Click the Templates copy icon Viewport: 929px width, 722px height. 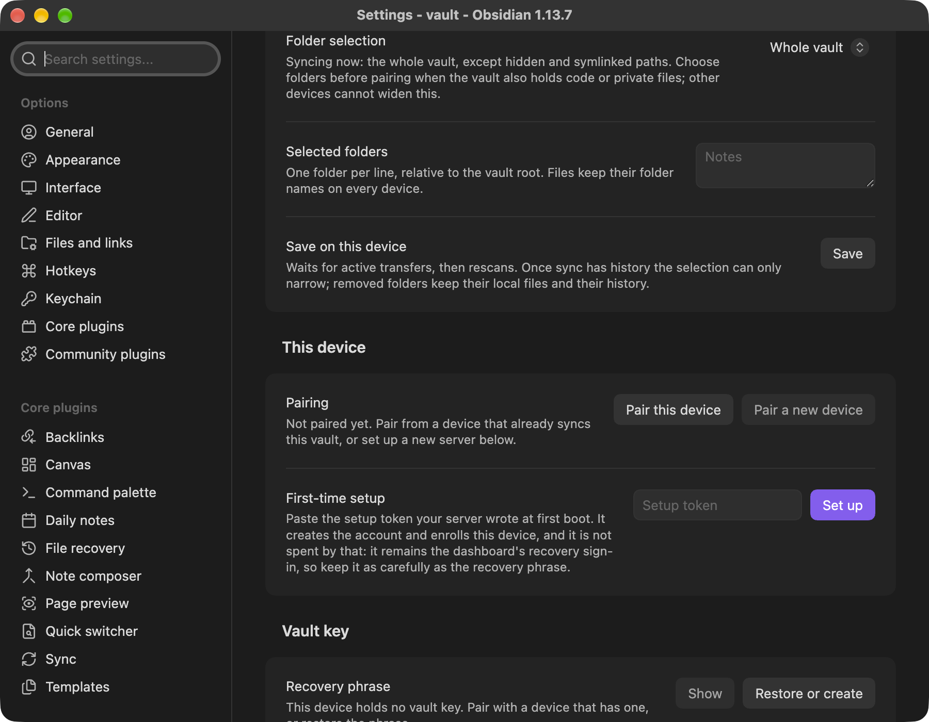29,687
